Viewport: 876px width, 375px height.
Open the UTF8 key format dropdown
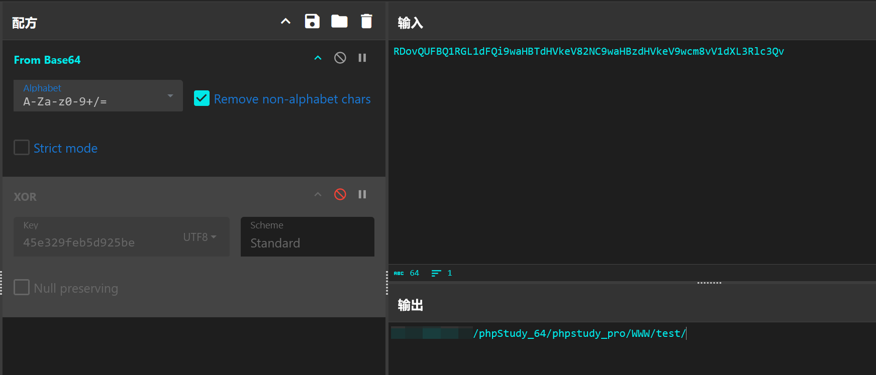point(200,237)
